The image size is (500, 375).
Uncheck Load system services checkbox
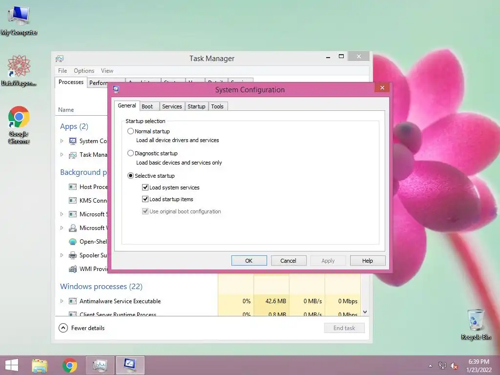click(x=145, y=187)
